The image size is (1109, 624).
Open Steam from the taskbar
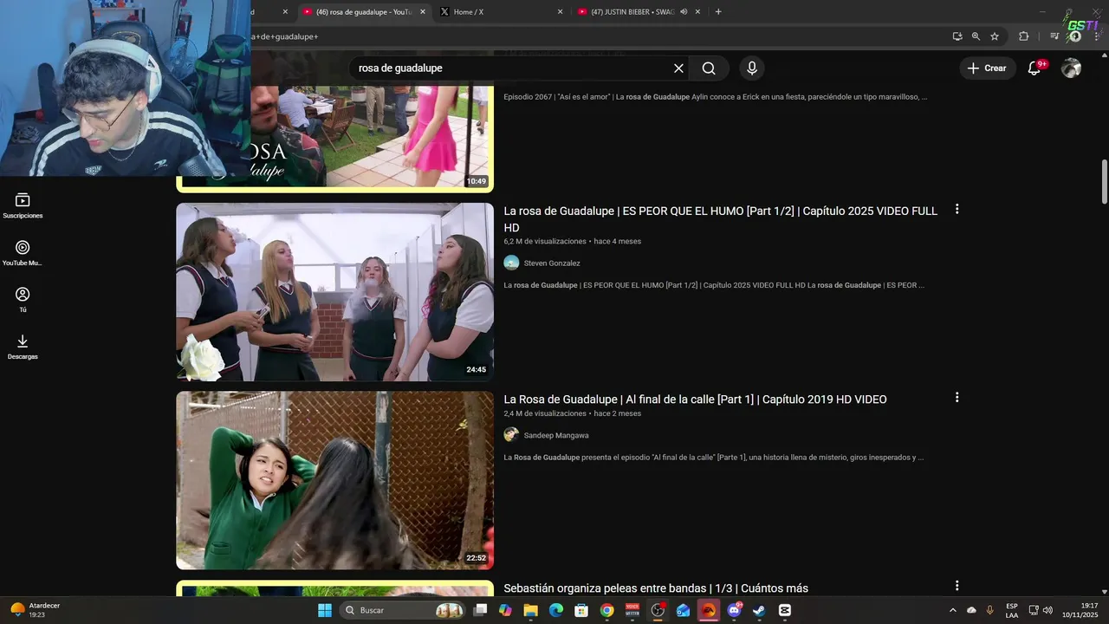coord(759,610)
